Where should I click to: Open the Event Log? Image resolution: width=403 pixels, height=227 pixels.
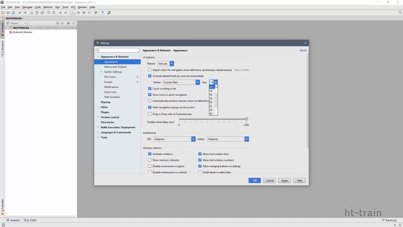click(389, 220)
